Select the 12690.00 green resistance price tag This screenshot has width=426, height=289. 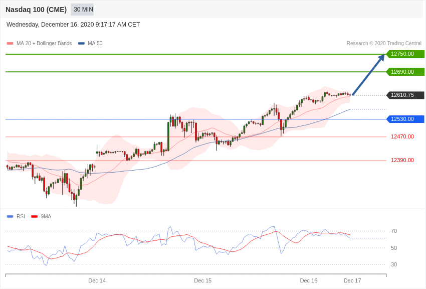pyautogui.click(x=405, y=72)
